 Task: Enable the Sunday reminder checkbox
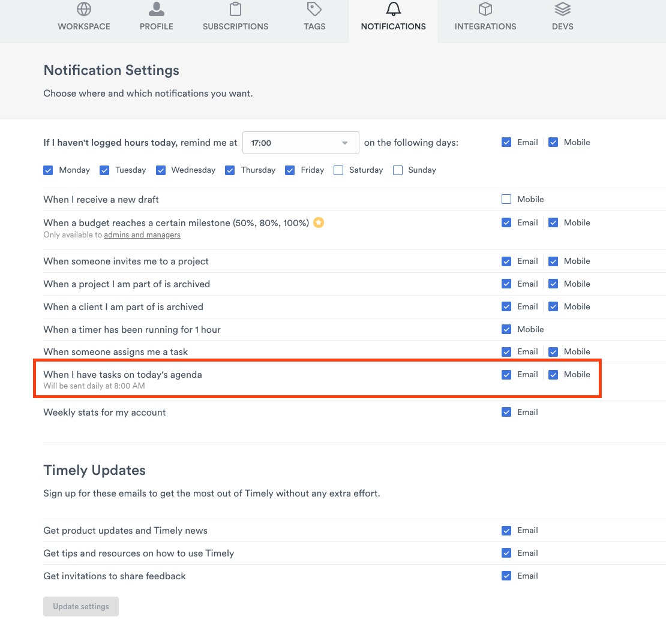tap(398, 170)
